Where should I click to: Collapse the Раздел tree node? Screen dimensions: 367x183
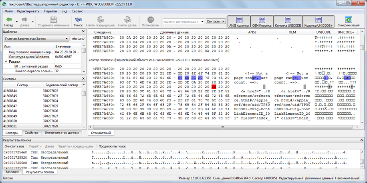6,62
